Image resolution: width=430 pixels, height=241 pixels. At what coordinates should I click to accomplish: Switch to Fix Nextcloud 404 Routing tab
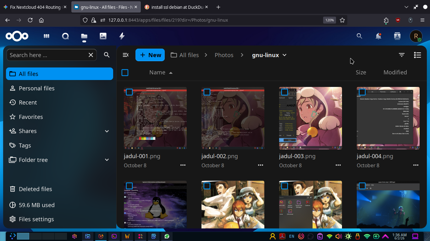pyautogui.click(x=35, y=7)
